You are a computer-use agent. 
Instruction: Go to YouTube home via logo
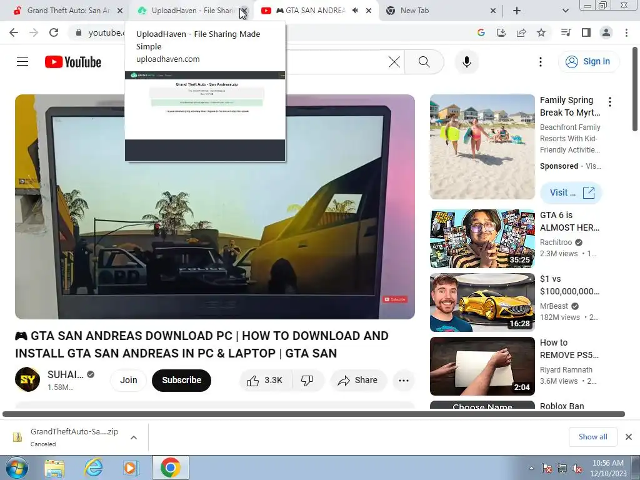pyautogui.click(x=73, y=62)
